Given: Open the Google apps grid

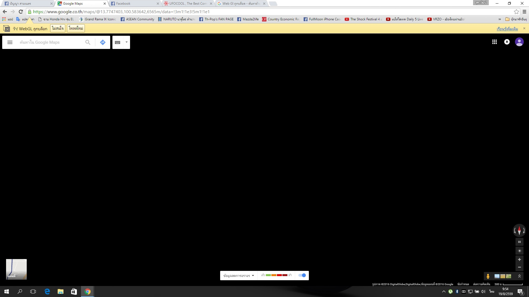Looking at the screenshot, I should [x=495, y=42].
